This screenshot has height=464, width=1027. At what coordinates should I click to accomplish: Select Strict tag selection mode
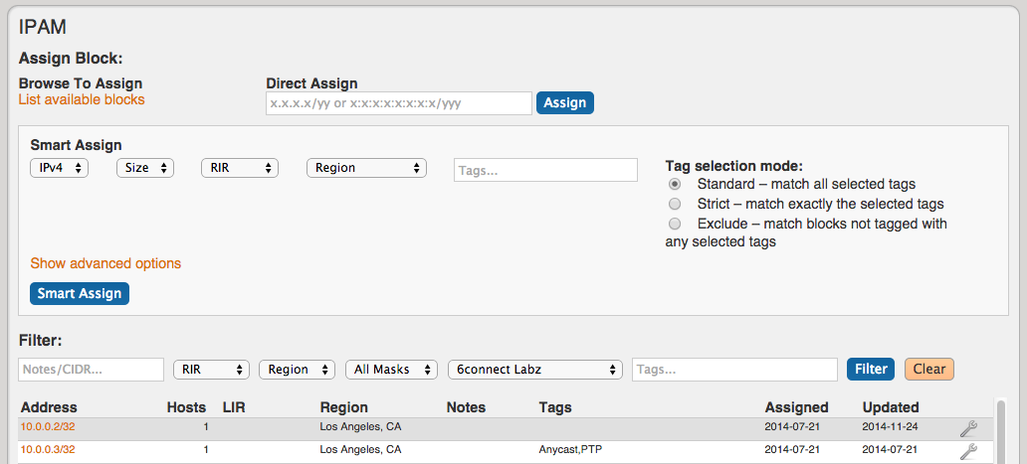(675, 204)
